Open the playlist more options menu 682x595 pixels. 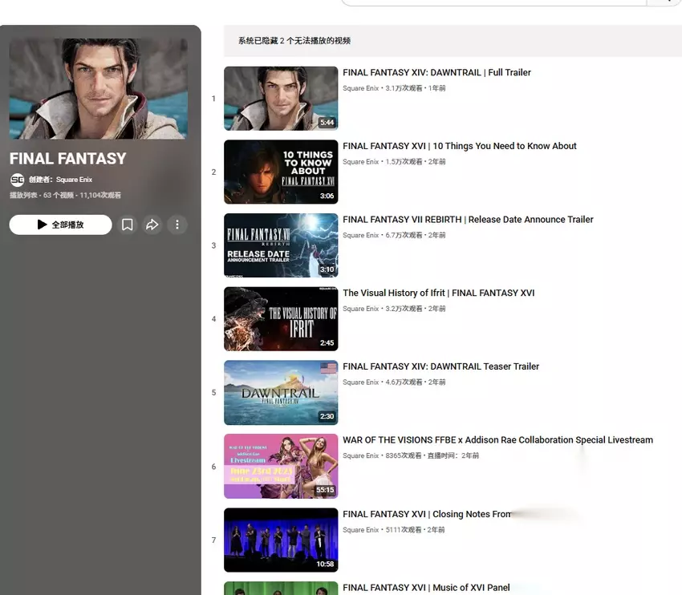point(177,225)
